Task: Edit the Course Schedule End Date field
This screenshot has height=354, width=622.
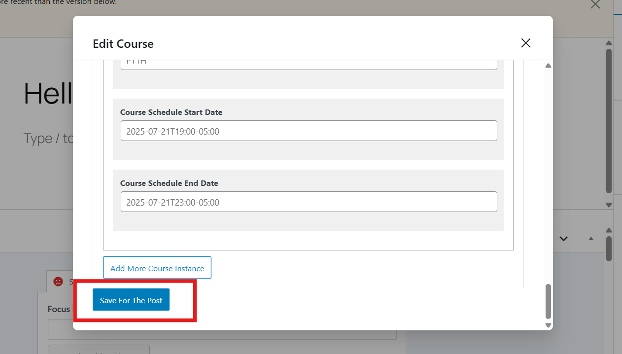Action: coord(309,202)
